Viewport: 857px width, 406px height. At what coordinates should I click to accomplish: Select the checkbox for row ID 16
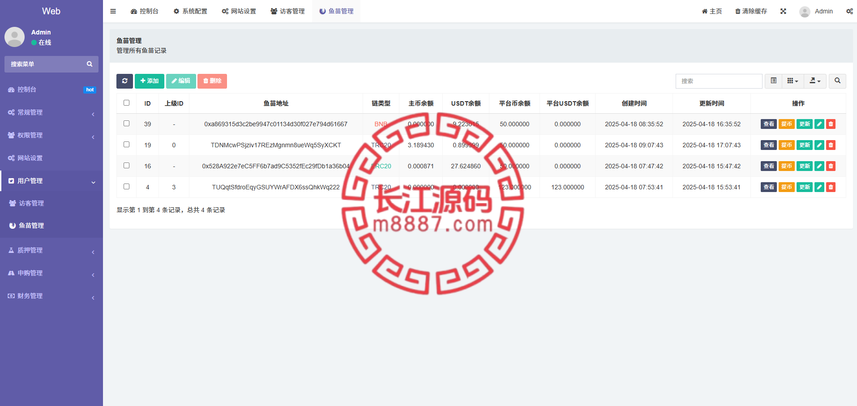pyautogui.click(x=126, y=166)
